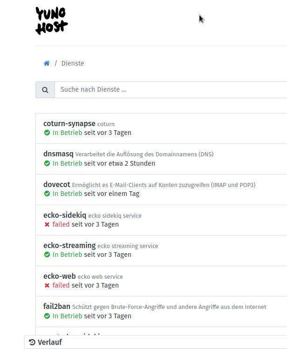
Task: Click red failed icon for ecko-web
Action: (x=47, y=285)
